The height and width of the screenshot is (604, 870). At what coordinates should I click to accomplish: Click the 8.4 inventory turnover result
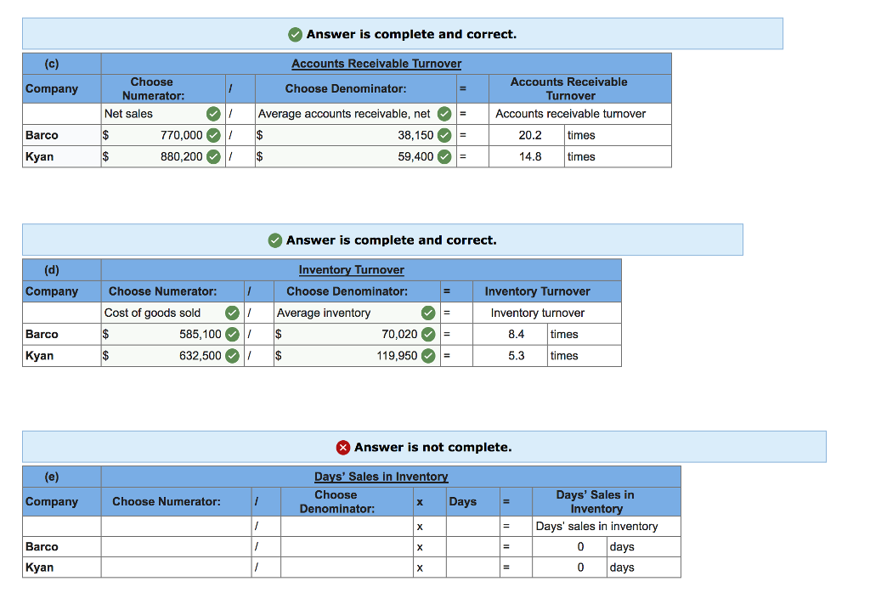[516, 335]
